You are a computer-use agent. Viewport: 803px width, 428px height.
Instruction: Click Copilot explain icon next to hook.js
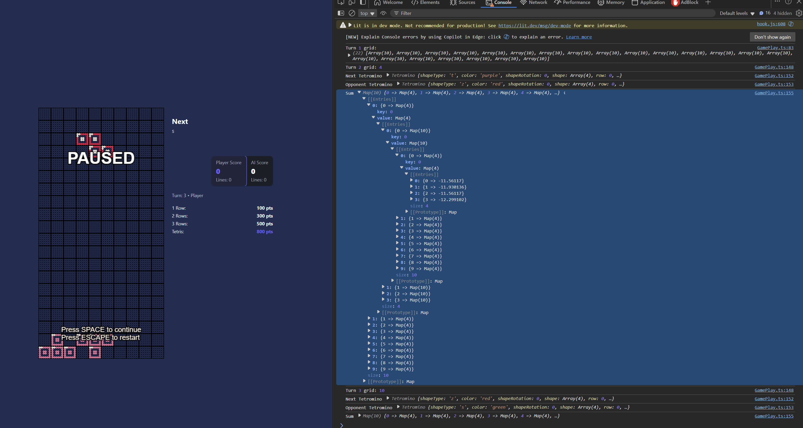791,24
